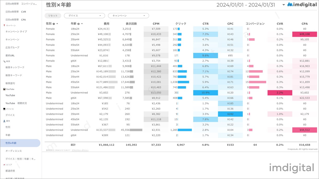This screenshot has height=179, width=319.
Task: Click the YouTube section icon in sidebar
Action: point(4,89)
